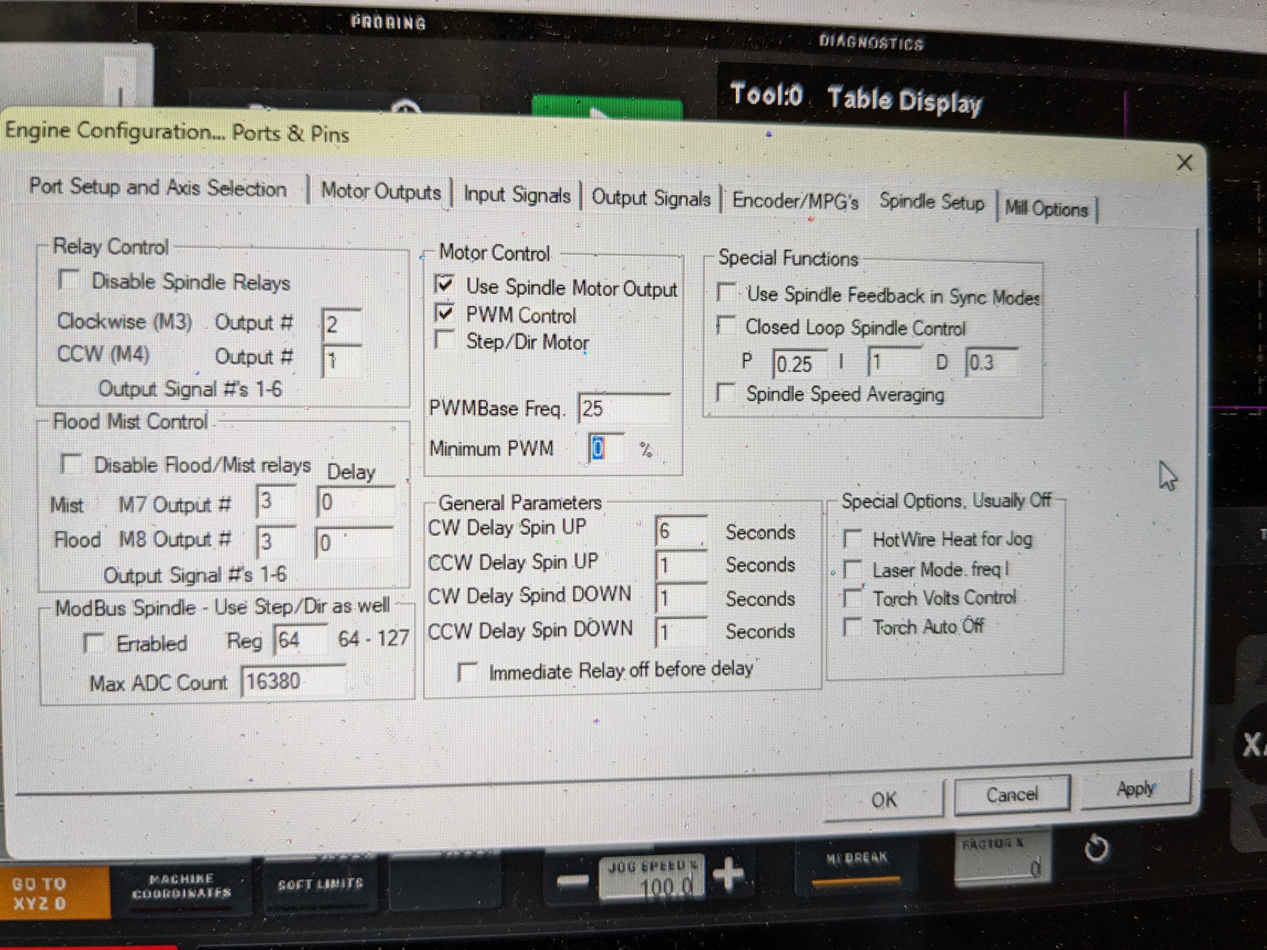The height and width of the screenshot is (950, 1267).
Task: Click Flood delay field
Action: 355,542
